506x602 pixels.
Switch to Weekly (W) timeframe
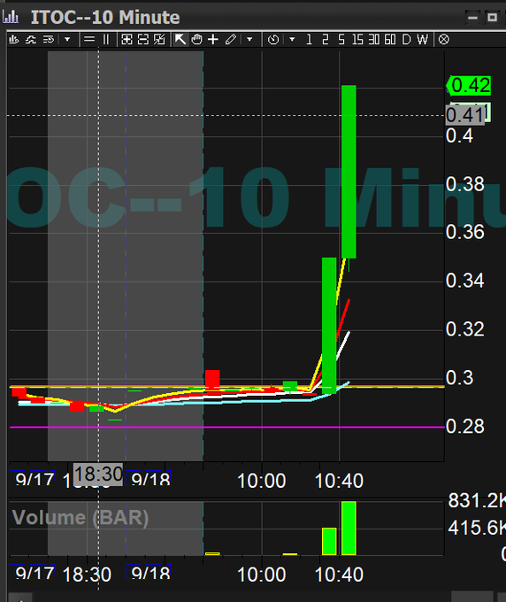(x=422, y=39)
